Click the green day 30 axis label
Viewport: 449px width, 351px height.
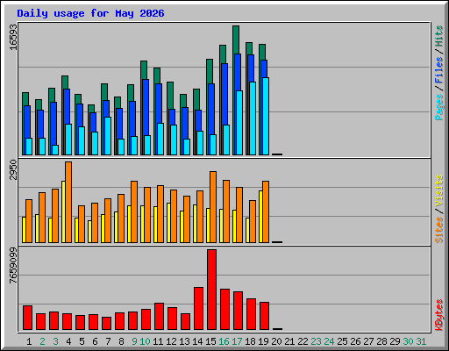[x=408, y=341]
